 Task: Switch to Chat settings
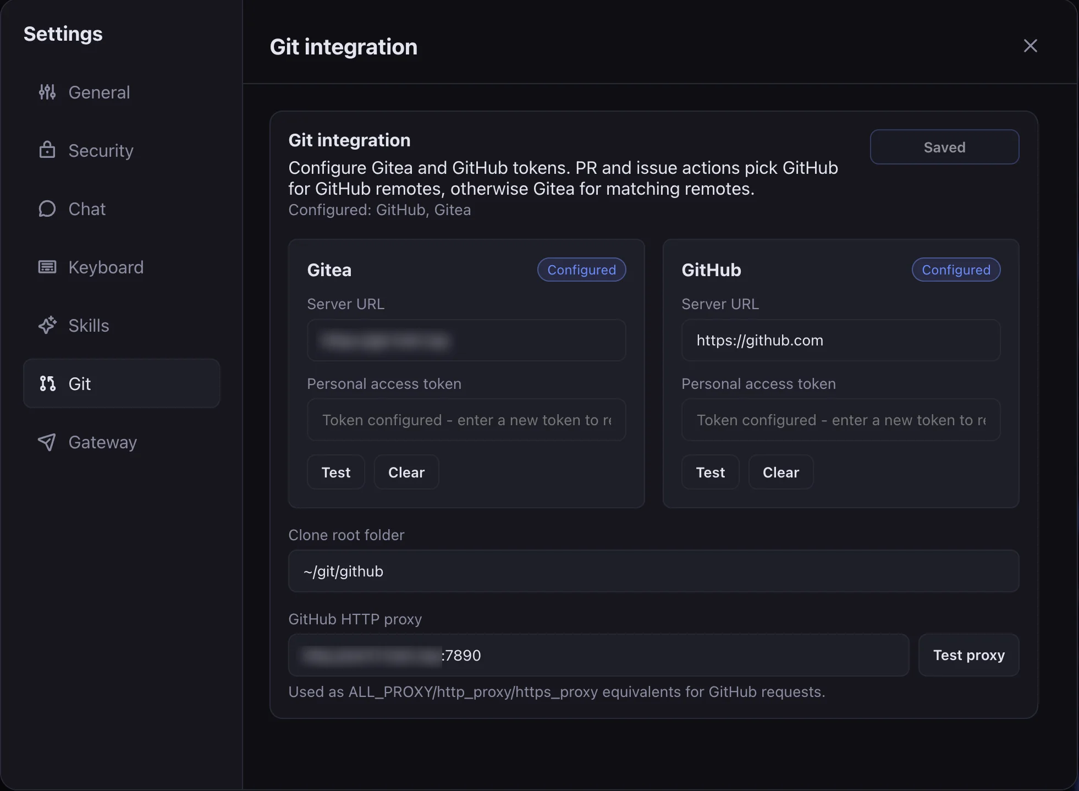pyautogui.click(x=122, y=208)
